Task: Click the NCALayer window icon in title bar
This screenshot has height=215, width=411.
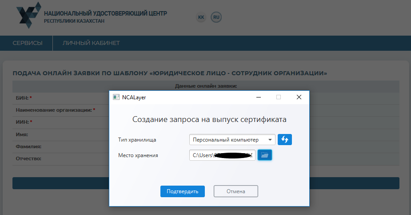Action: 116,97
